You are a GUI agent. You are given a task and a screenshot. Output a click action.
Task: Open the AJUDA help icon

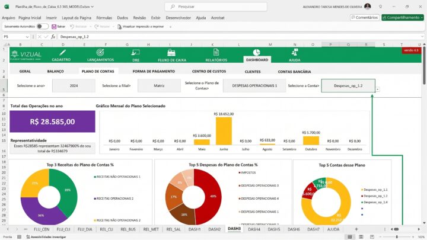(x=295, y=52)
